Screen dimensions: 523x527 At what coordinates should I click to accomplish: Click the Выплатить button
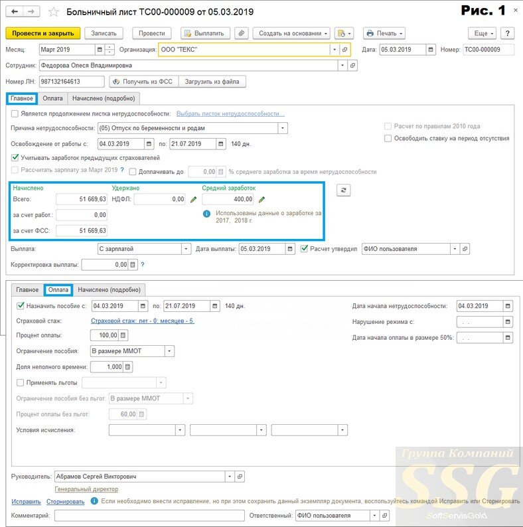(205, 33)
